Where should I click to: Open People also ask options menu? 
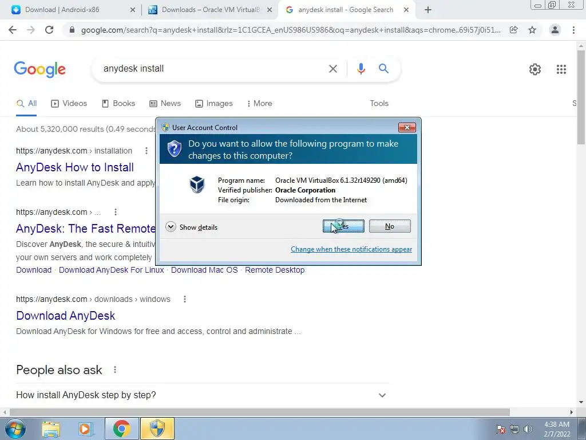[x=115, y=370]
